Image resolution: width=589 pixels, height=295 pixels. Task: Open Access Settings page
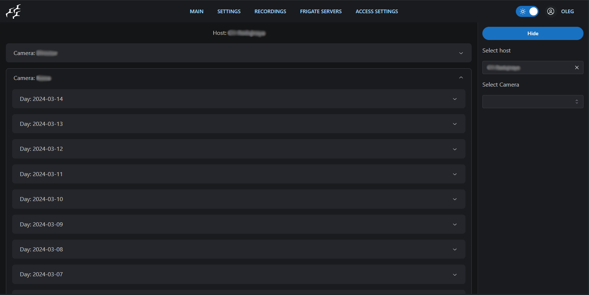tap(376, 11)
